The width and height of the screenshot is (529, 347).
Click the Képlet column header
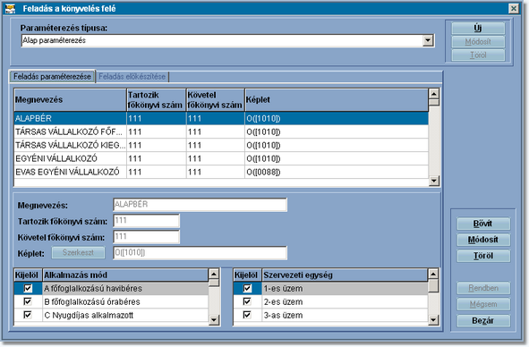click(x=337, y=100)
